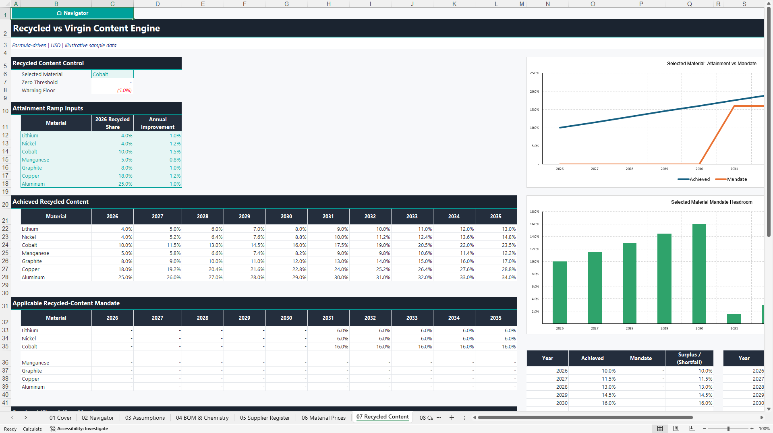Screen dimensions: 773x433
Task: Select the 2030 green headroom bar
Action: pyautogui.click(x=699, y=274)
